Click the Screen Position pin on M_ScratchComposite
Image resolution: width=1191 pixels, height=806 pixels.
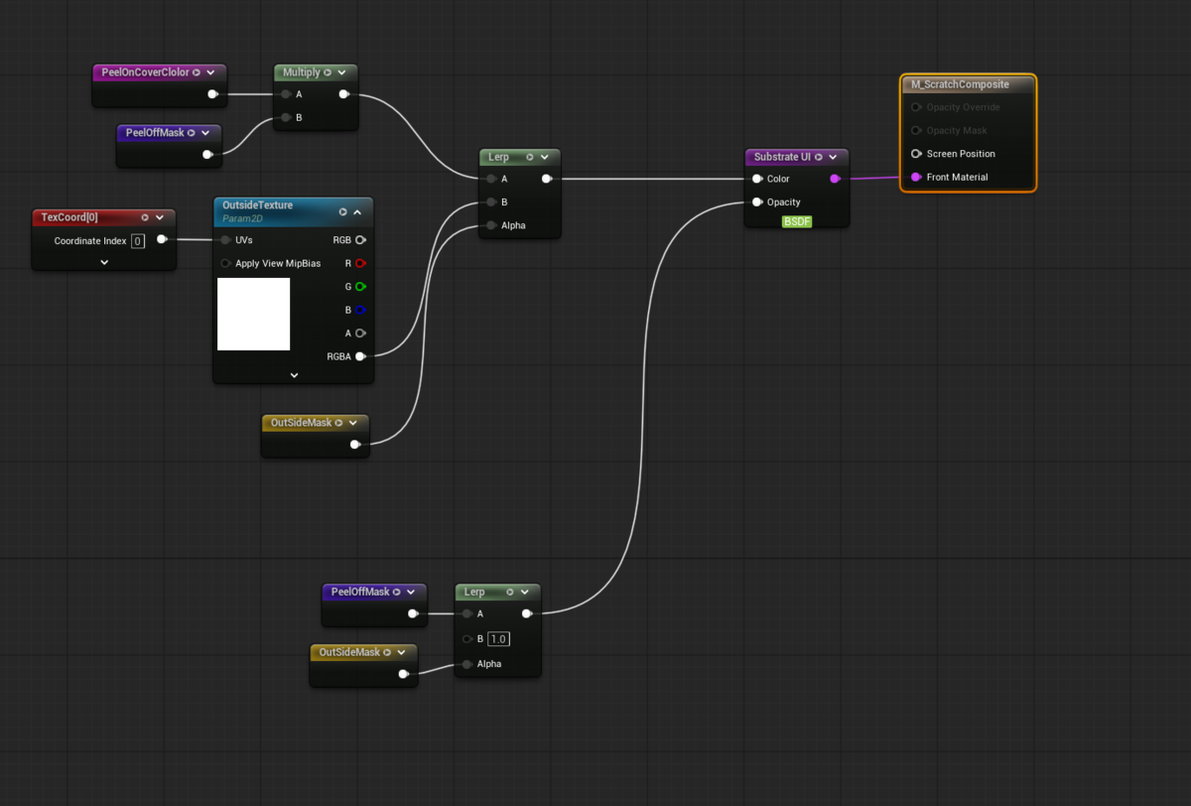click(916, 154)
